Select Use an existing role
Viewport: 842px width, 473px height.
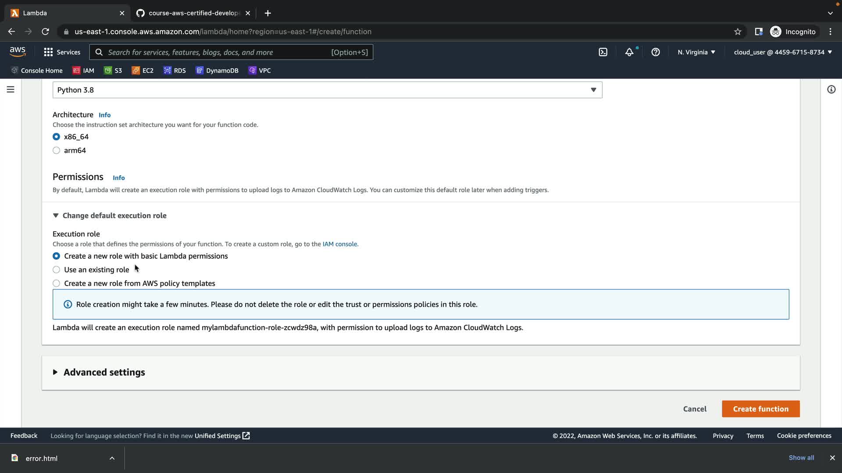click(56, 270)
